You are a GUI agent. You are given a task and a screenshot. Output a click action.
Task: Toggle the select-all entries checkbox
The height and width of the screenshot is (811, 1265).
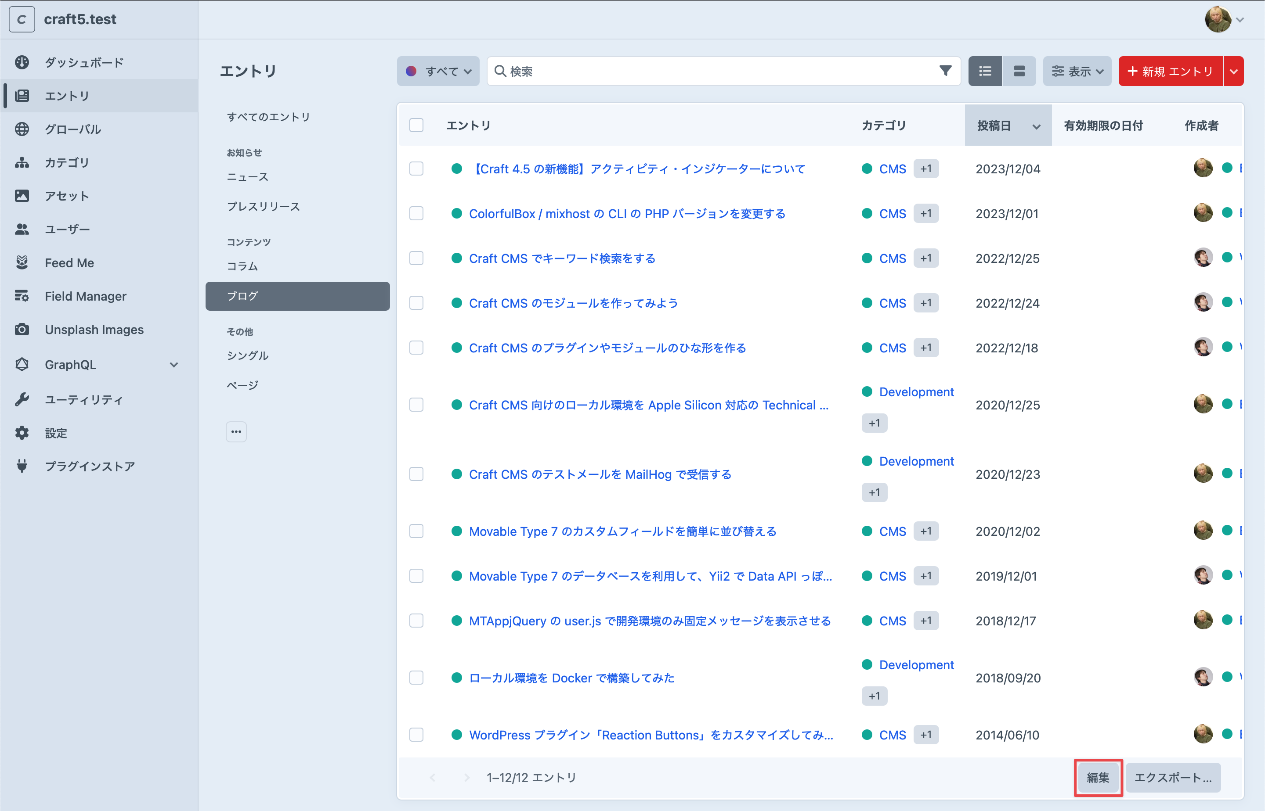click(x=416, y=125)
